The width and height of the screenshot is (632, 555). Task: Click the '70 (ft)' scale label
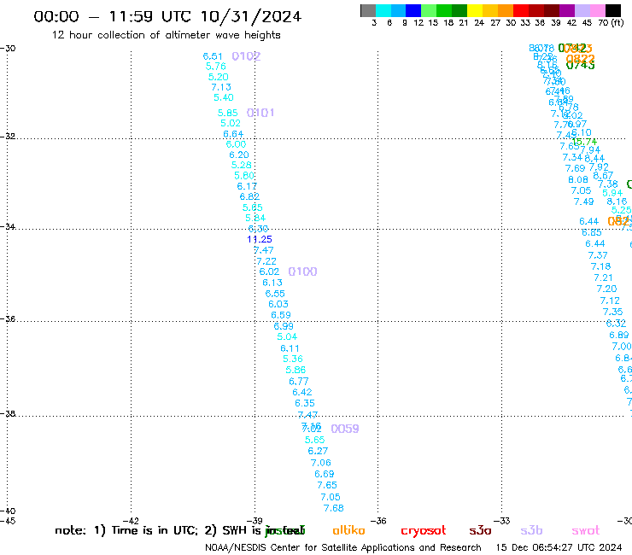click(611, 22)
